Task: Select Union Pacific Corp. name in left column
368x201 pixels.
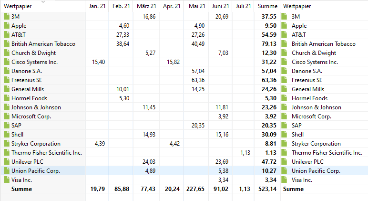Action: tap(36, 171)
